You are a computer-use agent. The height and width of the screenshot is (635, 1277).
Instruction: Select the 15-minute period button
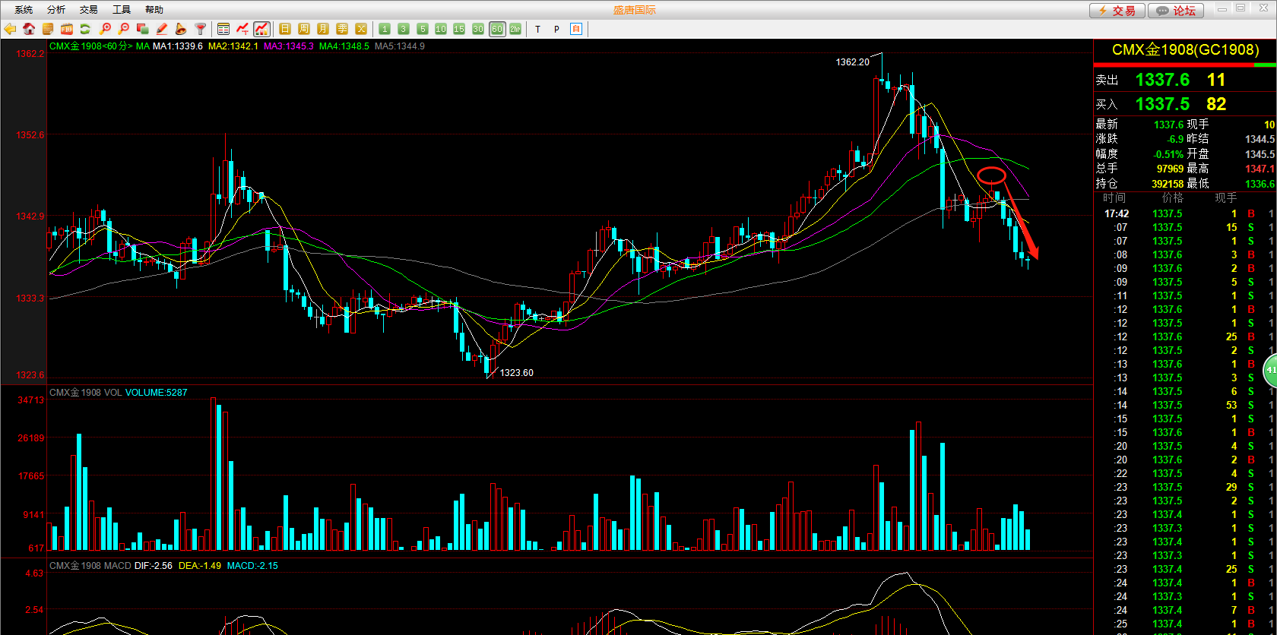tap(459, 29)
